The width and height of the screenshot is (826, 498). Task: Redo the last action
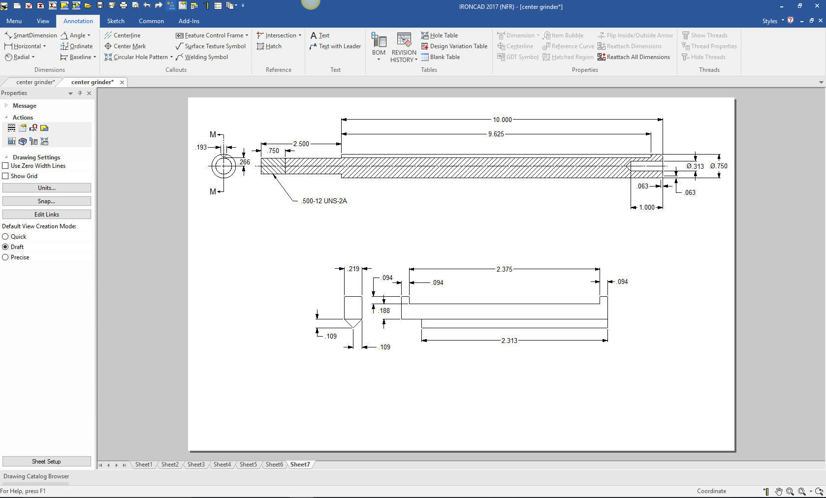(159, 5)
